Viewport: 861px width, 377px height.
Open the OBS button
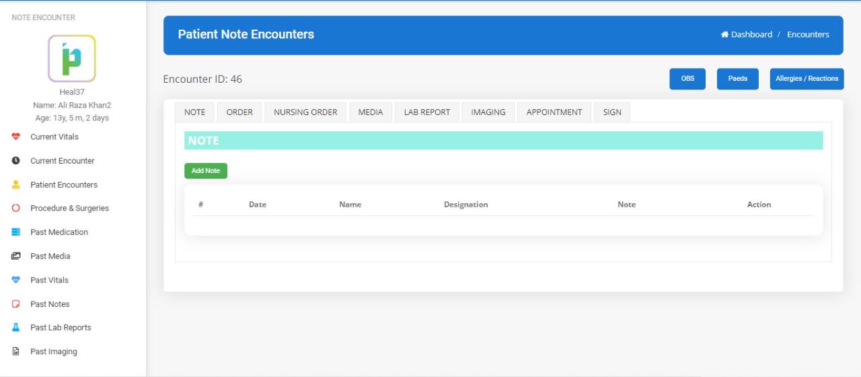pyautogui.click(x=687, y=79)
